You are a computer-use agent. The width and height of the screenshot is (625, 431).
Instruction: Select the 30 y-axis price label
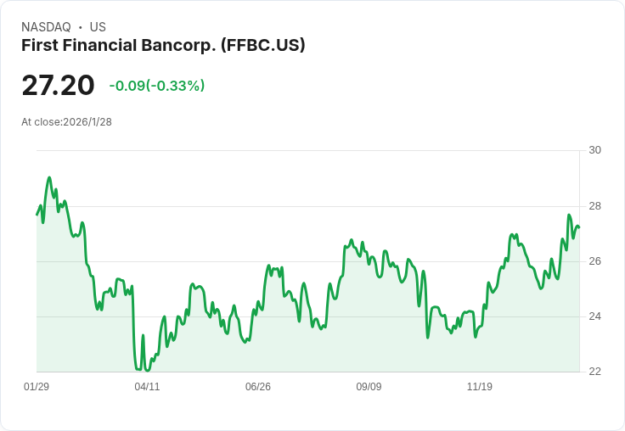594,150
